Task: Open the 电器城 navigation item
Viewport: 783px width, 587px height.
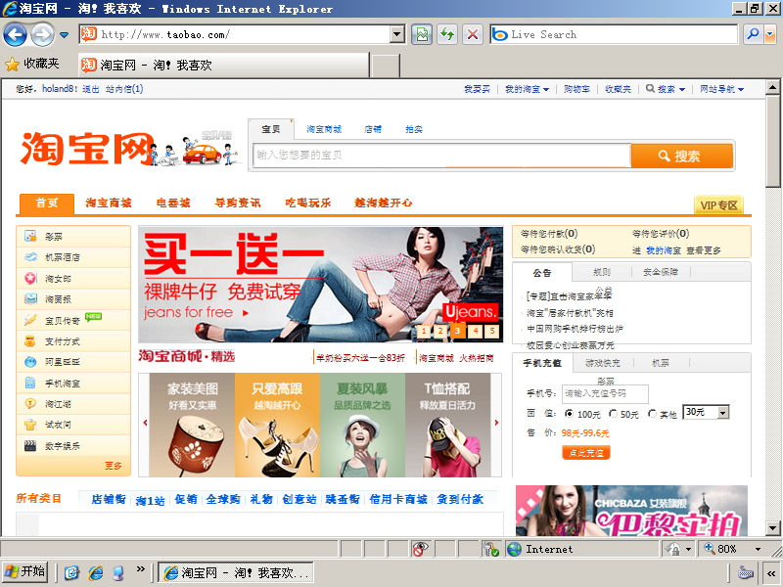Action: [x=173, y=203]
